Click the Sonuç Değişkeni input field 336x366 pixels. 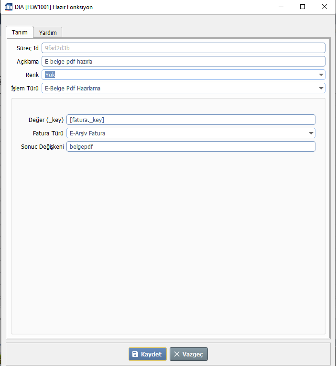[191, 146]
